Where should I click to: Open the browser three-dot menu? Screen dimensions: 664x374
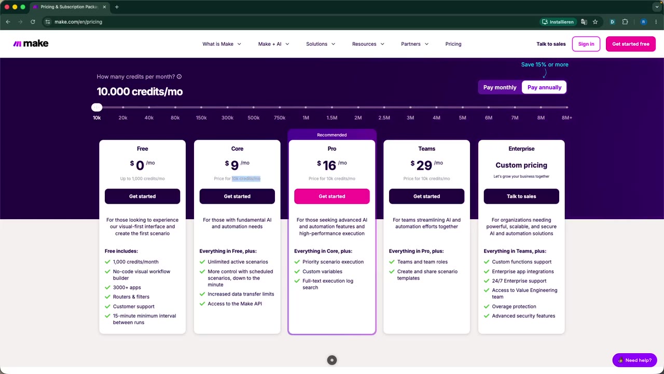[x=656, y=22]
